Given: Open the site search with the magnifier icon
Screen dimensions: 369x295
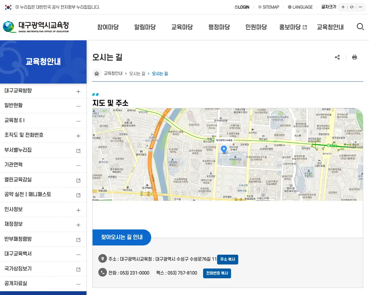Looking at the screenshot, I should (x=360, y=27).
